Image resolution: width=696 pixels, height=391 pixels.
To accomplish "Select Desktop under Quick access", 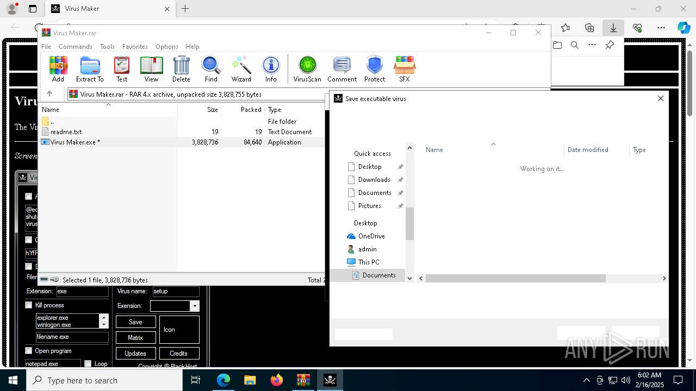I will [370, 167].
